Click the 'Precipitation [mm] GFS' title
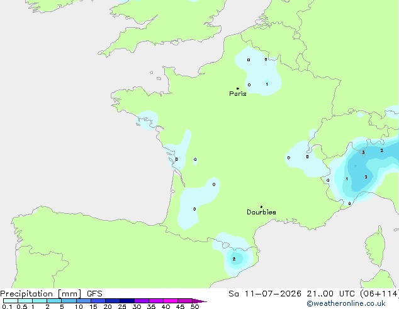 (51, 294)
